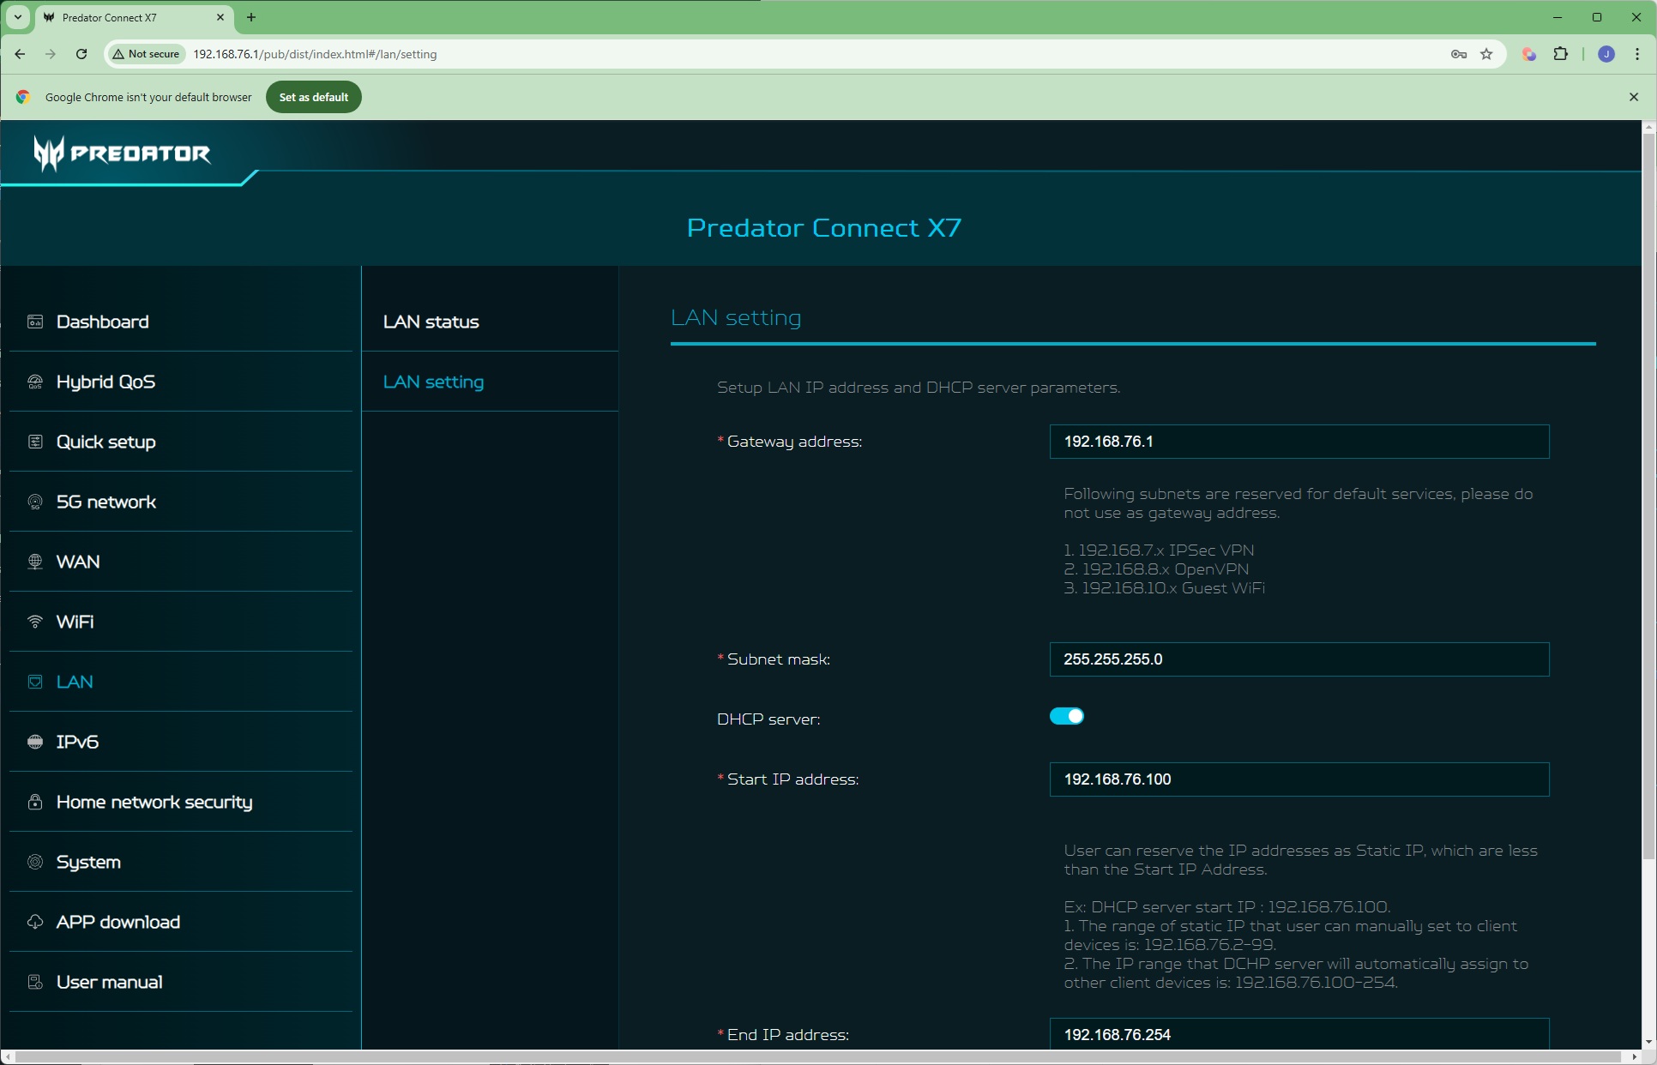Click the Dashboard sidebar icon
Image resolution: width=1657 pixels, height=1065 pixels.
pyautogui.click(x=35, y=322)
